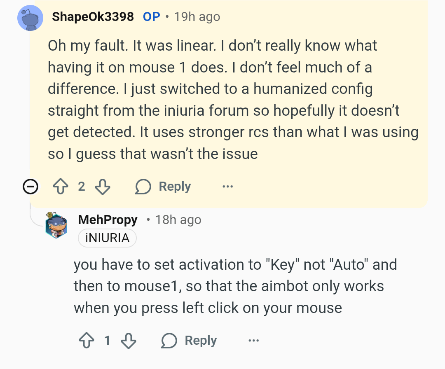Click the 18h ago timestamp
Image resolution: width=445 pixels, height=369 pixels.
178,220
